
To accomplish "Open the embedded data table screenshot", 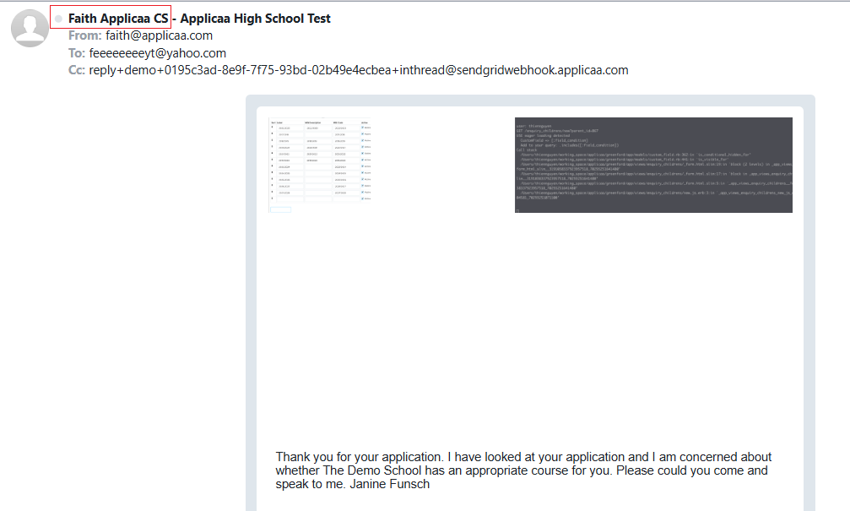I will click(x=321, y=165).
